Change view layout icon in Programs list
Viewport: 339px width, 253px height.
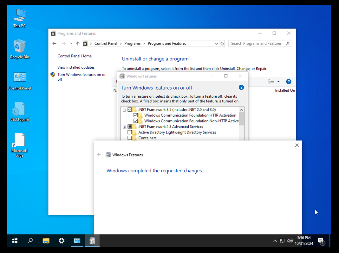pos(271,82)
